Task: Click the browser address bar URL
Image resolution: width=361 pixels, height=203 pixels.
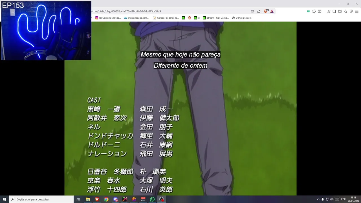Action: click(x=126, y=11)
